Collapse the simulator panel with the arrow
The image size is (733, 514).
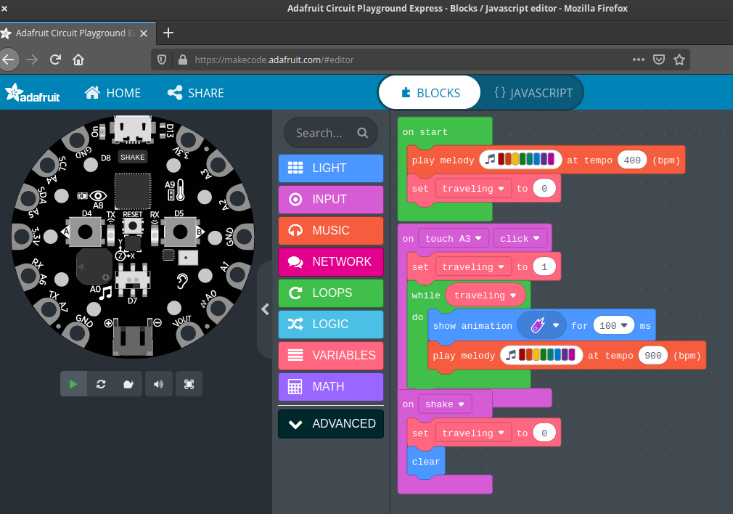click(x=265, y=309)
